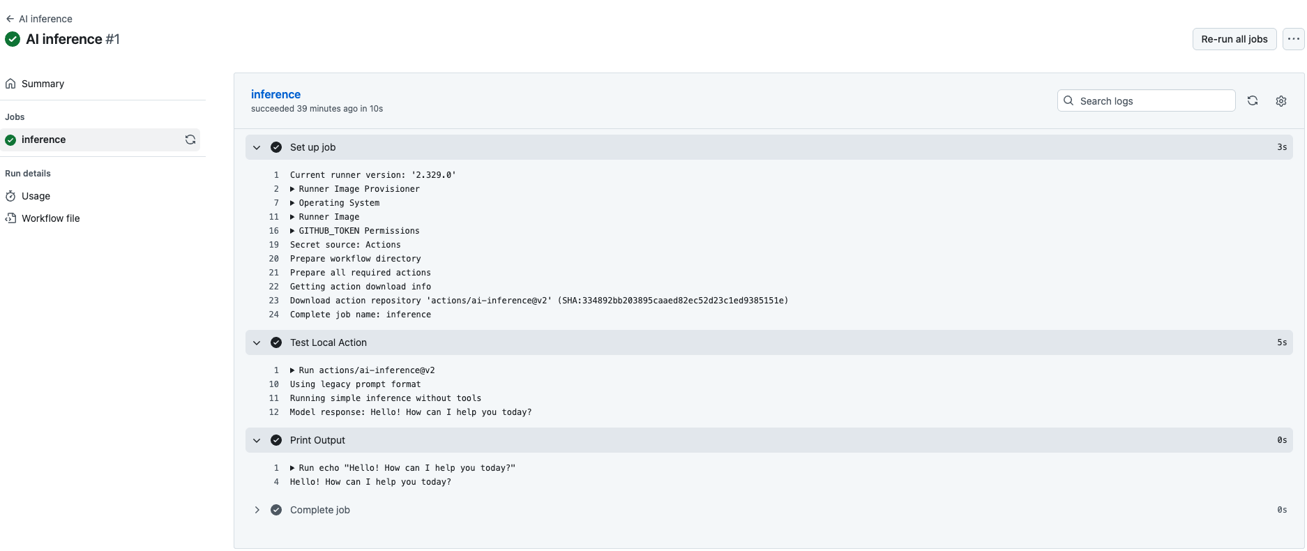This screenshot has height=551, width=1307.
Task: Open the three-dot more options menu
Action: click(1294, 39)
